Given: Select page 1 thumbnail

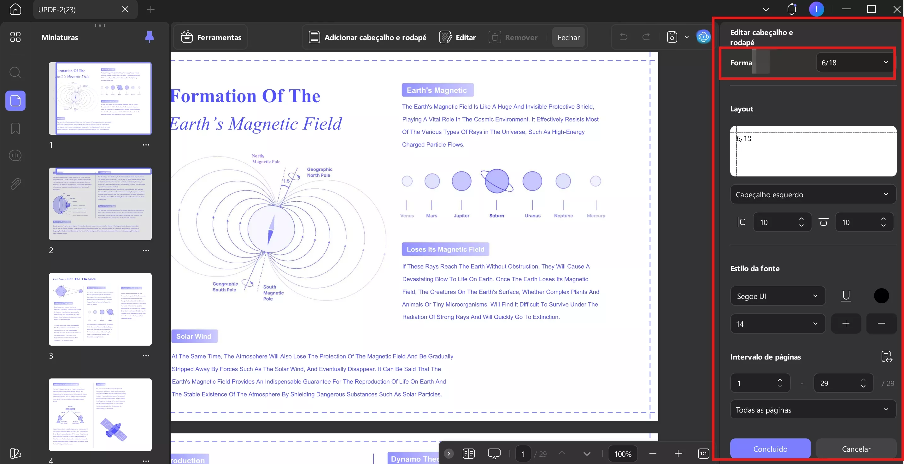Looking at the screenshot, I should (x=100, y=99).
